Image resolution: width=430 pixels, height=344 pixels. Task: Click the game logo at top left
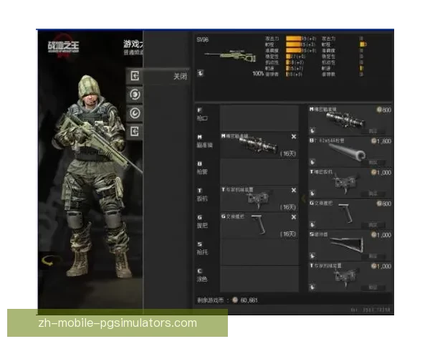[59, 52]
